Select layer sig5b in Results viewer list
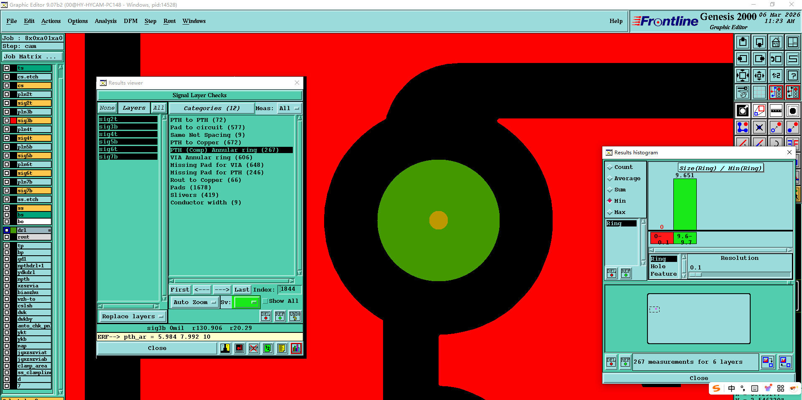 click(128, 142)
